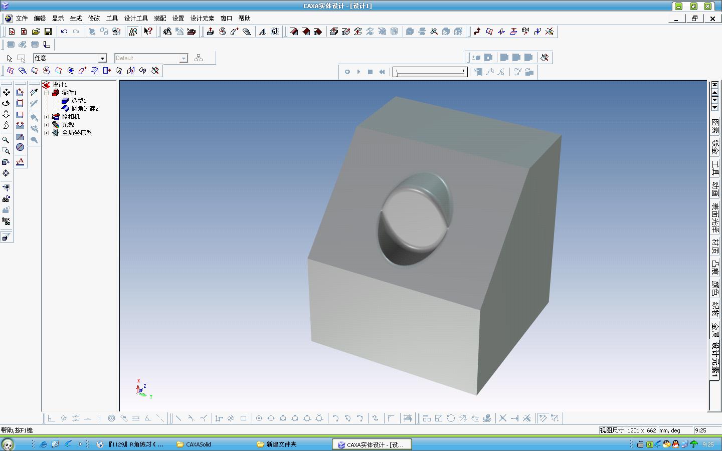Click the animation stop button
This screenshot has height=451, width=722.
370,72
